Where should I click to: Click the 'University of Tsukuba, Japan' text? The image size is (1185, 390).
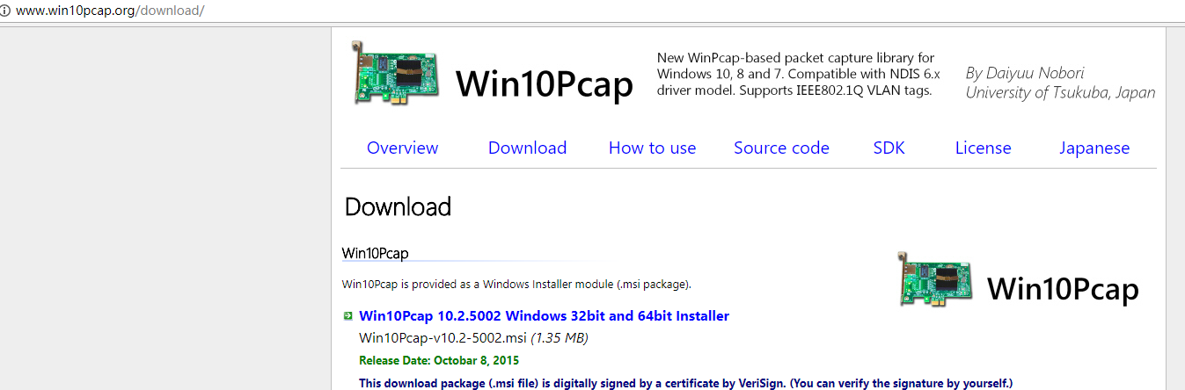tap(1060, 92)
